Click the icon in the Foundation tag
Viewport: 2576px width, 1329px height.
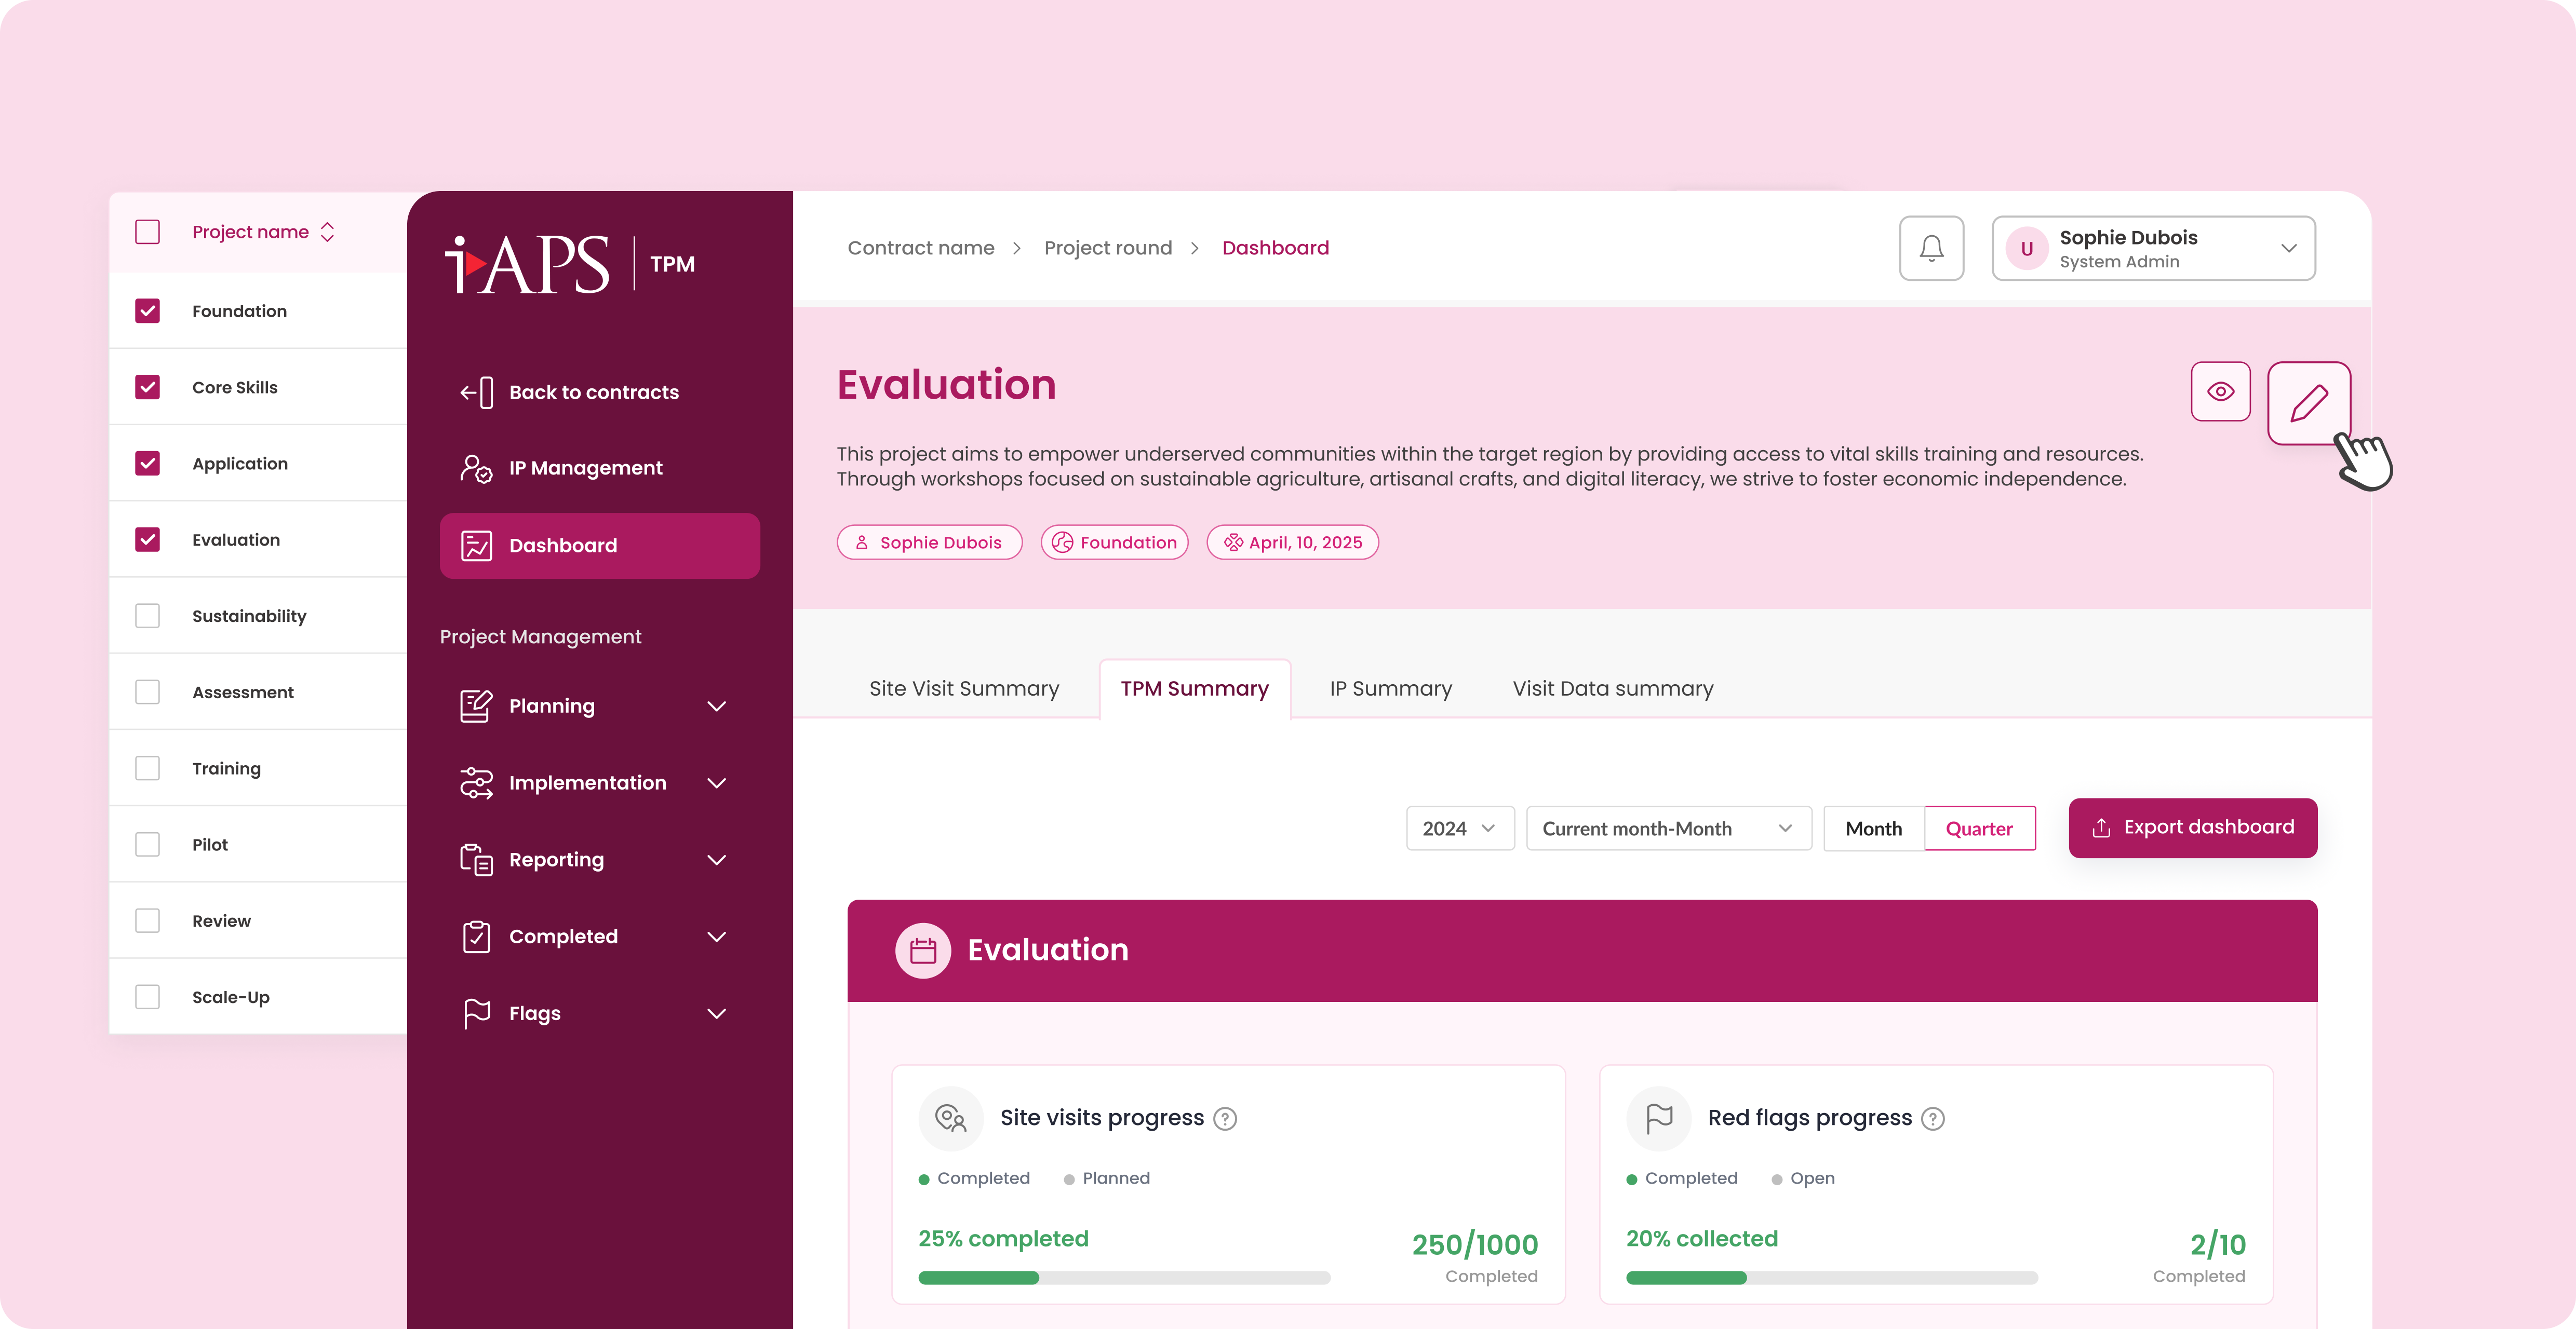tap(1062, 543)
